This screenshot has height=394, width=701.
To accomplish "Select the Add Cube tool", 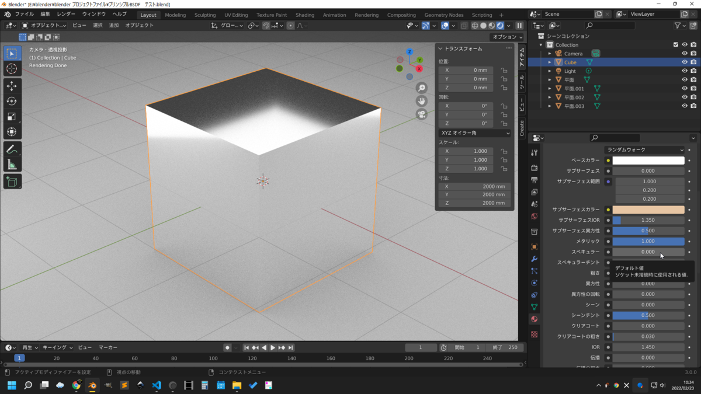I will click(x=12, y=182).
